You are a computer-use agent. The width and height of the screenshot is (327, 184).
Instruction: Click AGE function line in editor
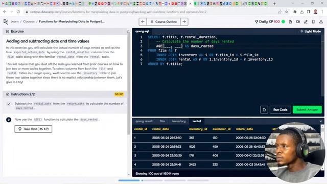pos(184,46)
